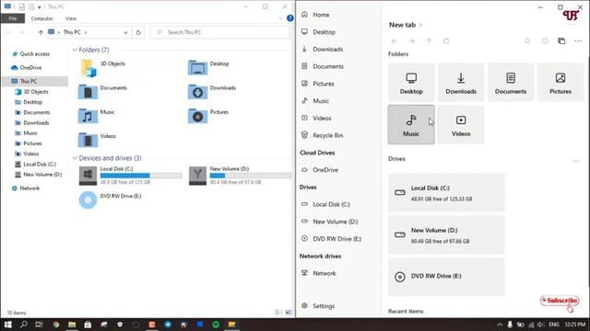The image size is (590, 331).
Task: Select Local Disk (C:) in Devices and drives
Action: [130, 176]
